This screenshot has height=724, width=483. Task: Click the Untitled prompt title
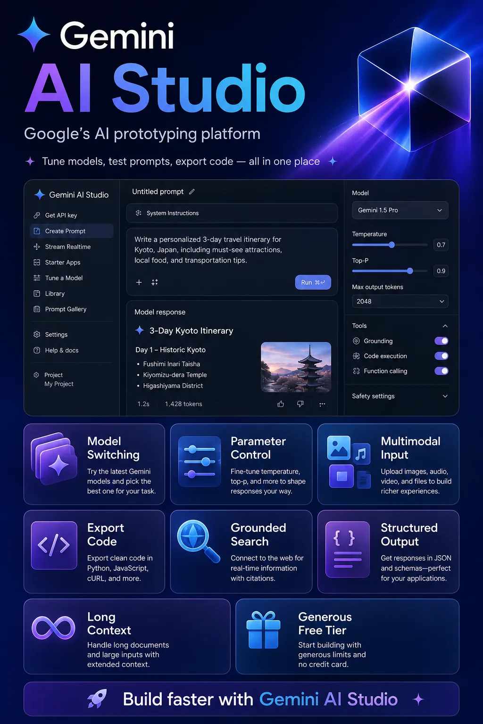[x=158, y=192]
